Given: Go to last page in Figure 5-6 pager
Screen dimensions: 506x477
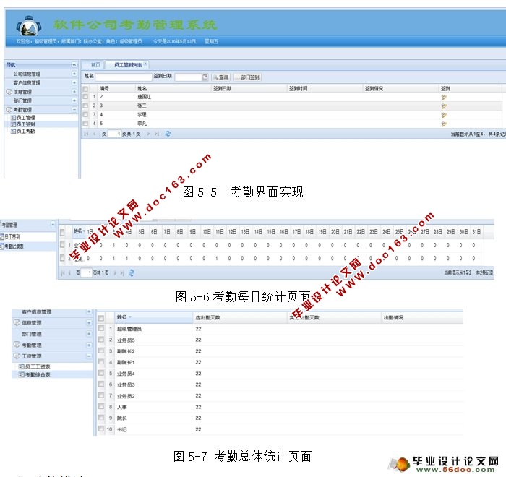Looking at the screenshot, I should pos(122,273).
